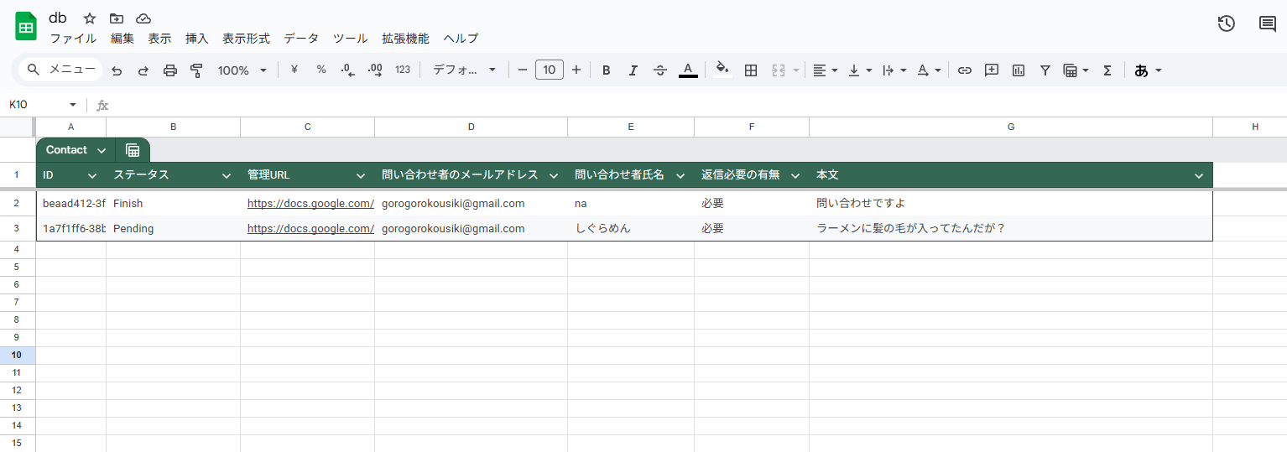Increase font size with plus
Screen dimensions: 1287x452
576,70
